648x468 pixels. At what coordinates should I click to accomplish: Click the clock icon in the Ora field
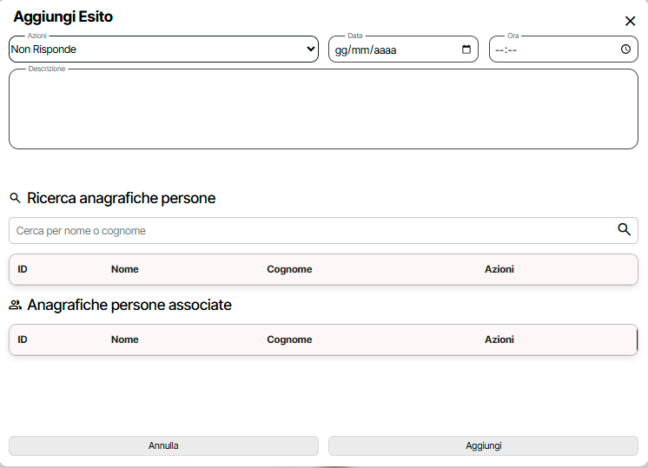point(625,49)
